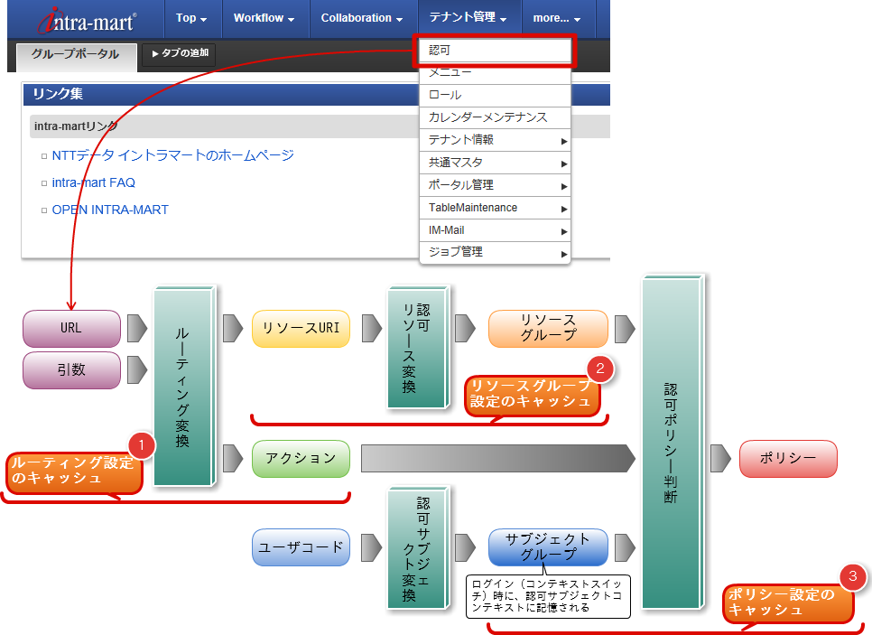Toggle the テナント管理 navigation dropdown

(x=468, y=18)
